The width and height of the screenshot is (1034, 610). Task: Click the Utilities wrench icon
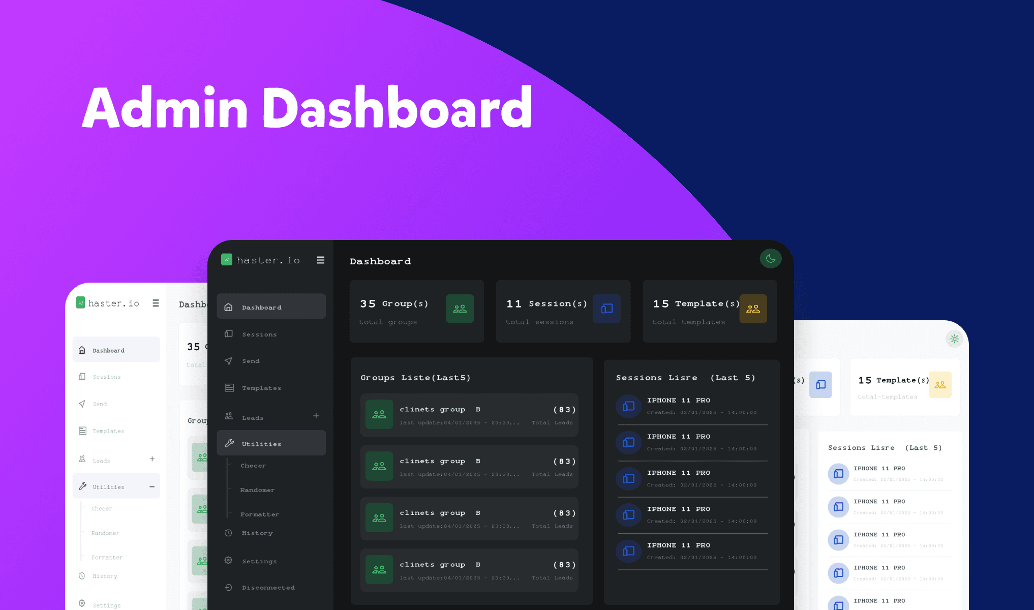coord(229,443)
